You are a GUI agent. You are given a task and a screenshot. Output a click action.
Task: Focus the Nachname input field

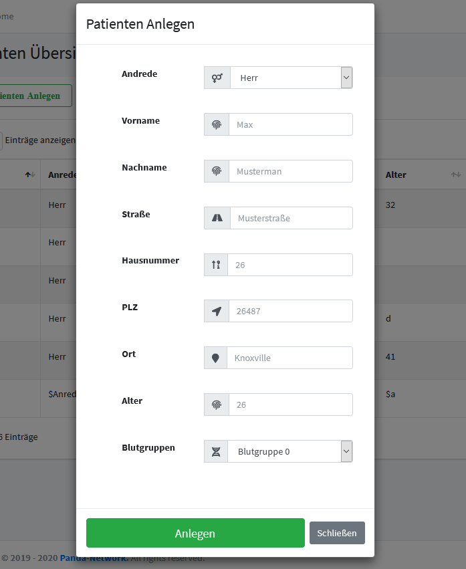click(290, 171)
